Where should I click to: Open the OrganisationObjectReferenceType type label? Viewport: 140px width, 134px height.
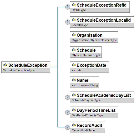pyautogui.click(x=94, y=40)
